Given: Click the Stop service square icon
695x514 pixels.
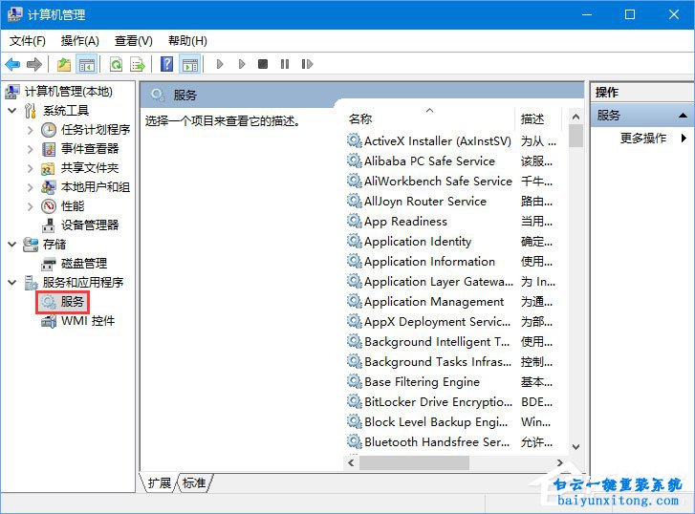Looking at the screenshot, I should (x=263, y=64).
